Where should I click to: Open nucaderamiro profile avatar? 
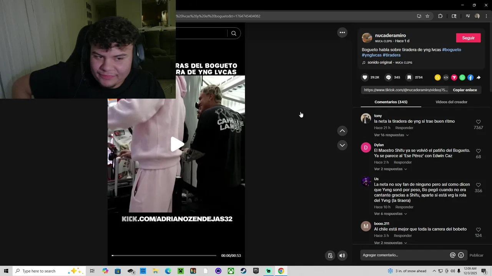pos(367,38)
